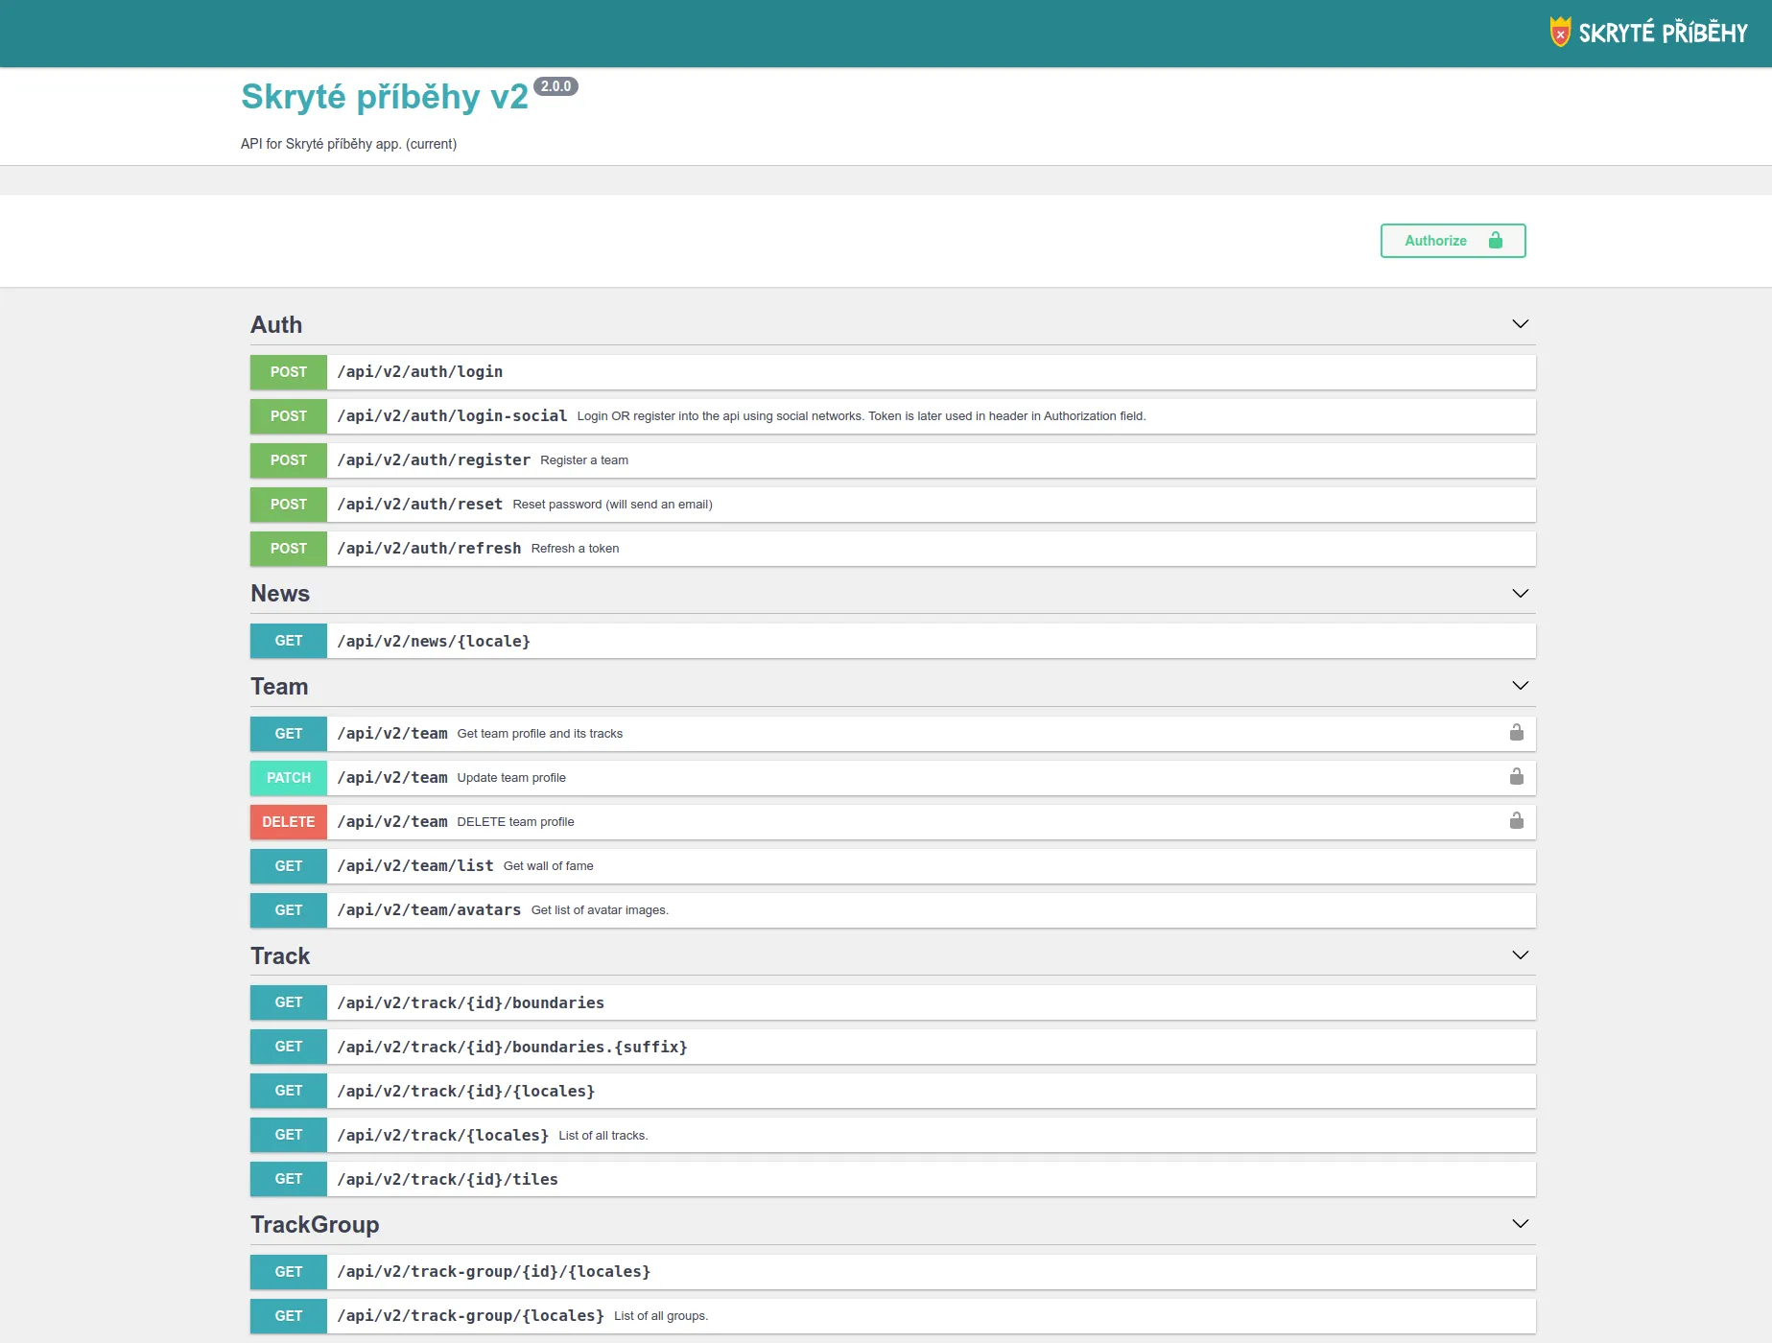
Task: Open the DELETE team profile operation
Action: (x=893, y=822)
